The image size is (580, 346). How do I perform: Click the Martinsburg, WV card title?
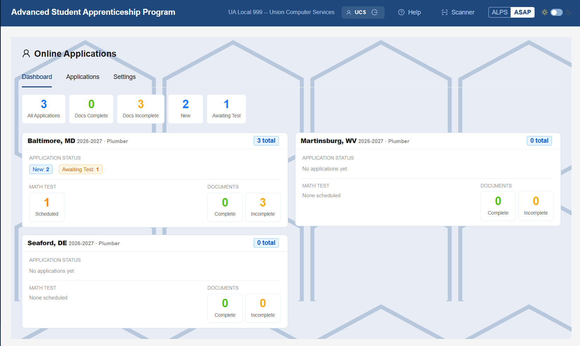click(x=329, y=141)
